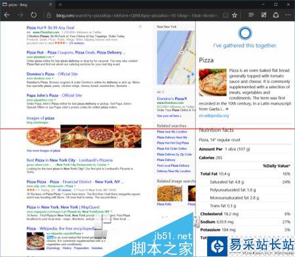The image size is (295, 257).
Task: Open Pizza Hut $6.99 Any Deal ad
Action: point(50,27)
